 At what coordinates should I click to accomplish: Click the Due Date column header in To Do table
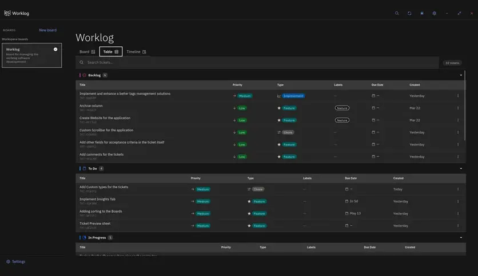[351, 178]
